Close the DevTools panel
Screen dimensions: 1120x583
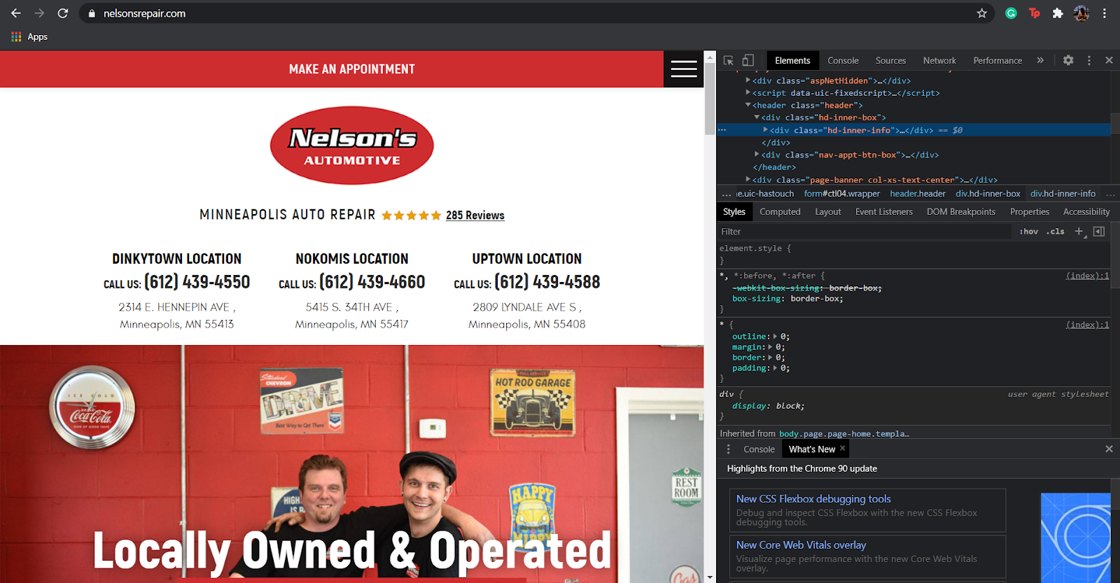tap(1109, 60)
